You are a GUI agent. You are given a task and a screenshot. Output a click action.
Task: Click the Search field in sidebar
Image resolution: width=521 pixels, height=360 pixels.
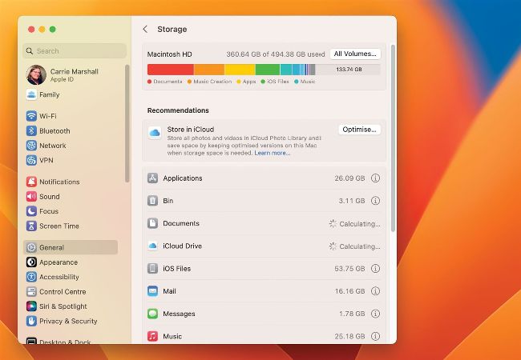[75, 51]
